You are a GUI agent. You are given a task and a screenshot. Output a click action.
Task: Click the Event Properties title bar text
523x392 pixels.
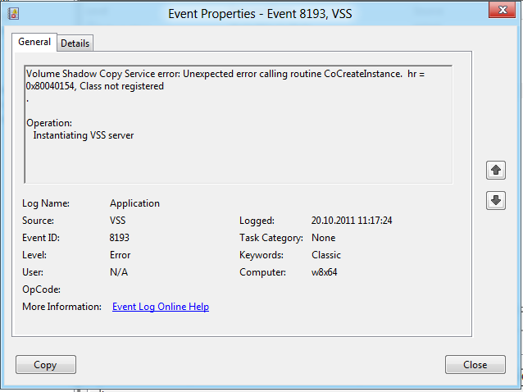[261, 12]
